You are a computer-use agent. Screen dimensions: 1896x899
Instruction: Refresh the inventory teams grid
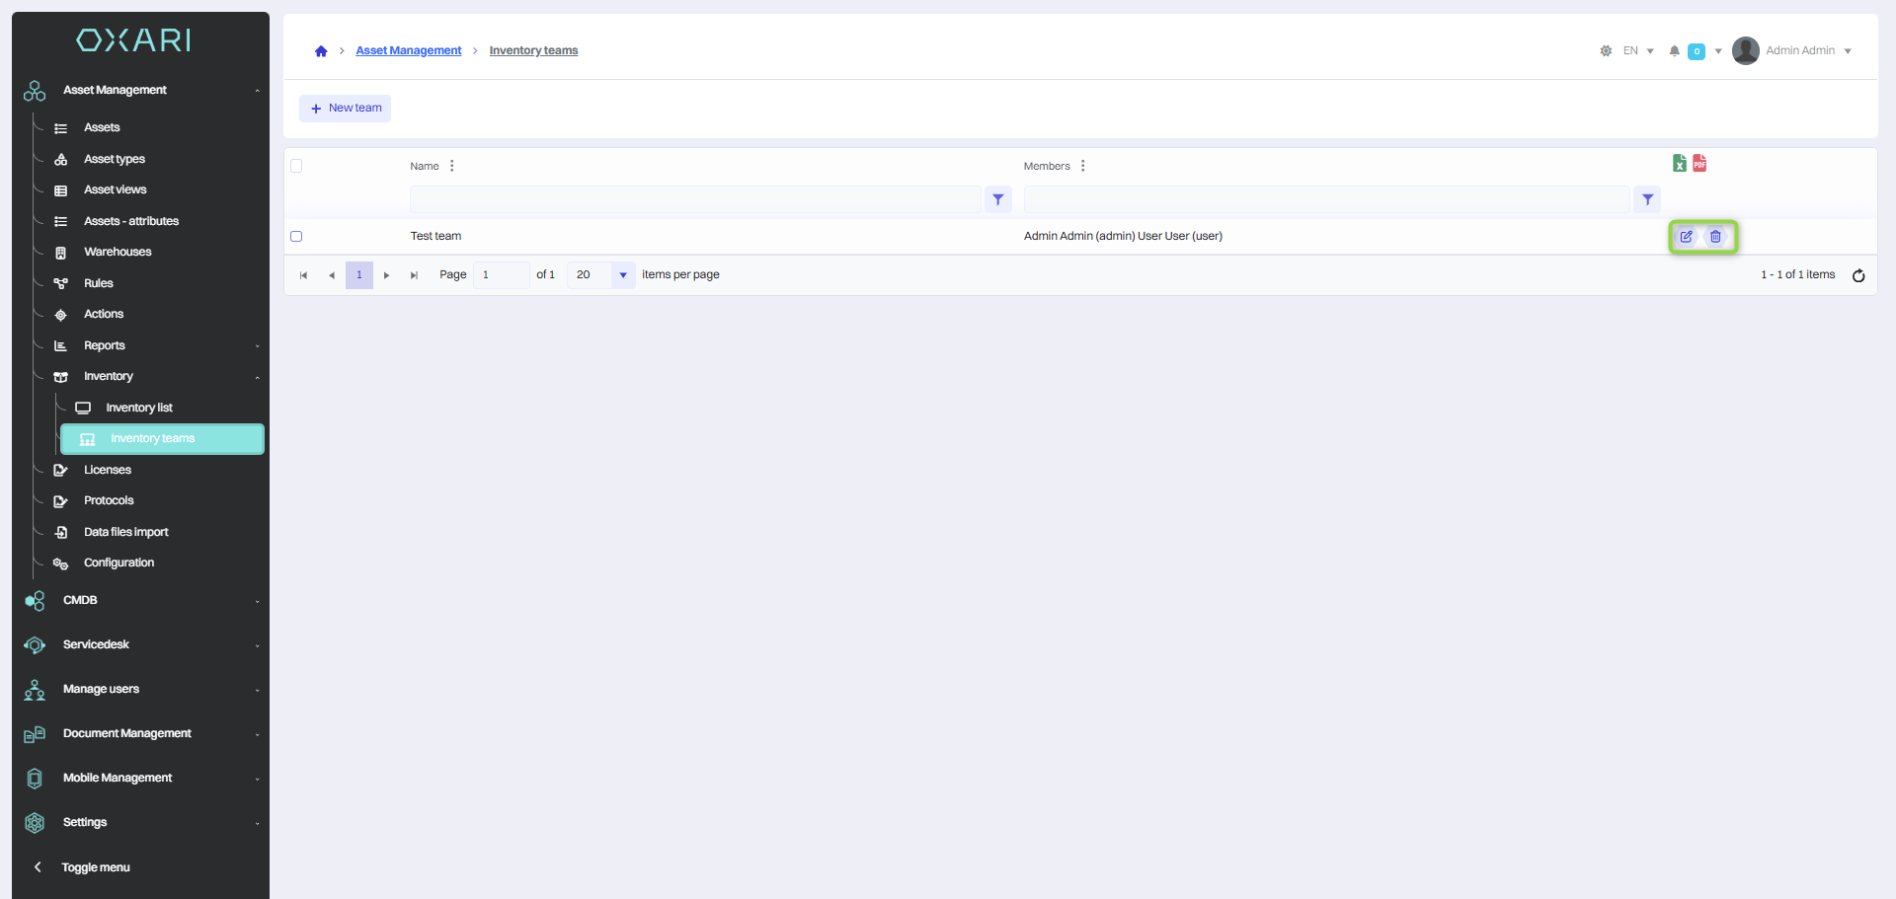coord(1858,275)
